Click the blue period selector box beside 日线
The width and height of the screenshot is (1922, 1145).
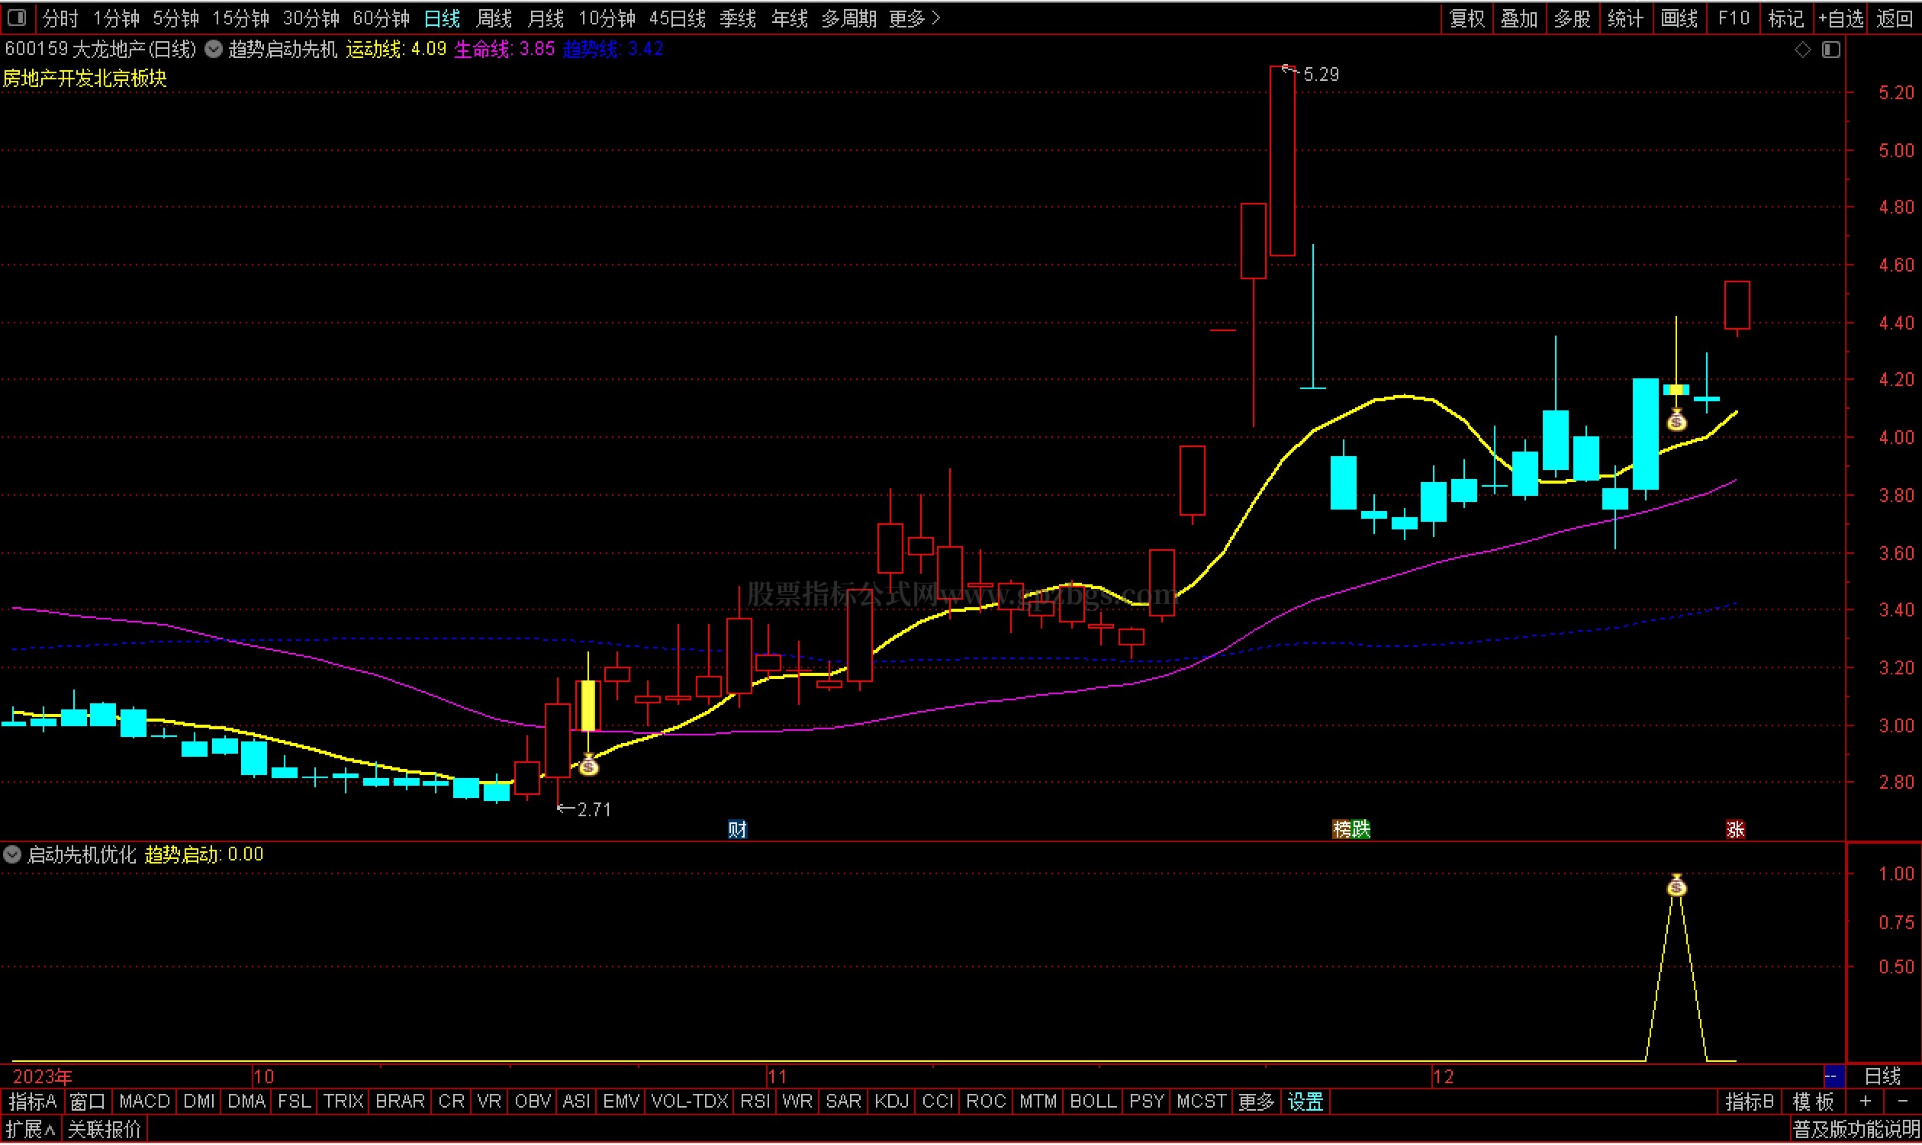point(1834,1076)
